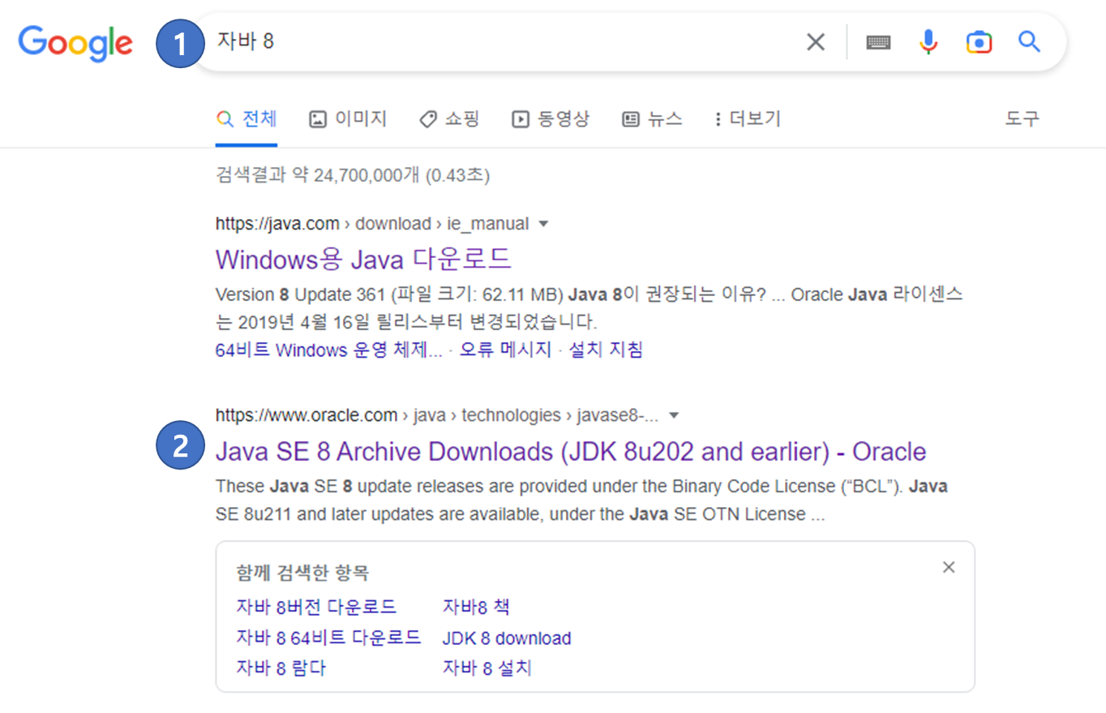Open the Windows용 Java 다운로드 result
Viewport: 1106px width, 713px height.
click(364, 259)
